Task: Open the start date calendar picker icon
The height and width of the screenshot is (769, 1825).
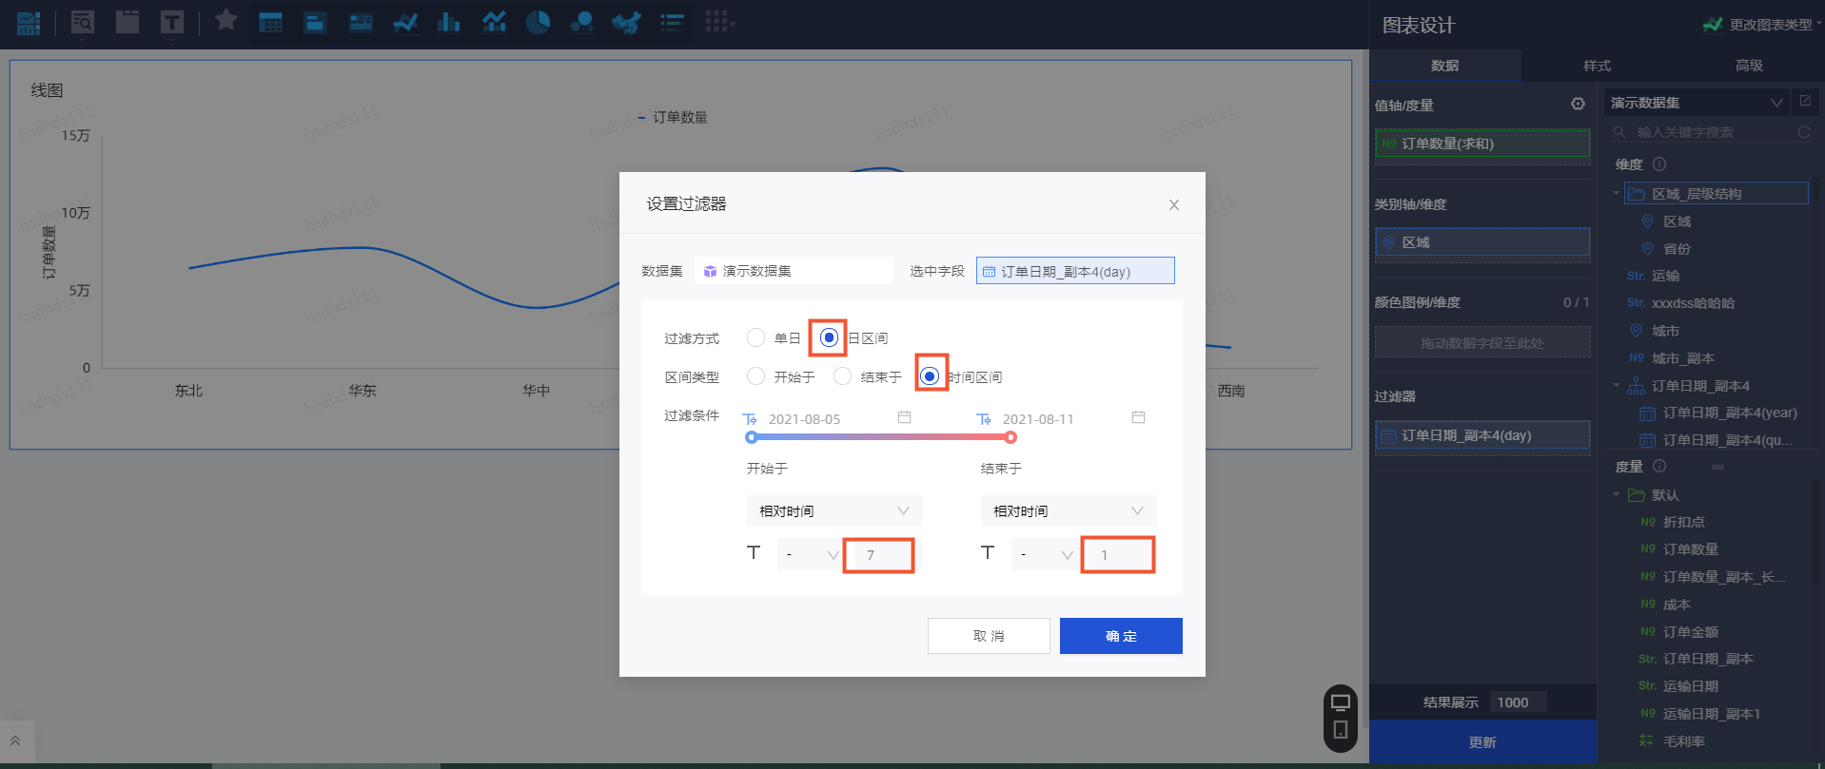Action: pos(904,418)
